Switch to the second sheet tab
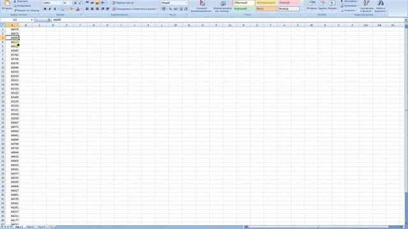Viewport: 408px width, 229px height. (x=30, y=227)
